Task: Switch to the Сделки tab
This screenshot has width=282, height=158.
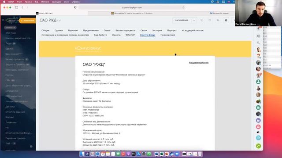Action: pyautogui.click(x=59, y=30)
